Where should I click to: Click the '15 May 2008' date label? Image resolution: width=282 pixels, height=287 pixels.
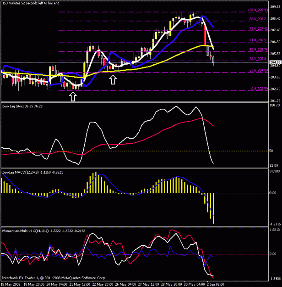tap(11, 284)
